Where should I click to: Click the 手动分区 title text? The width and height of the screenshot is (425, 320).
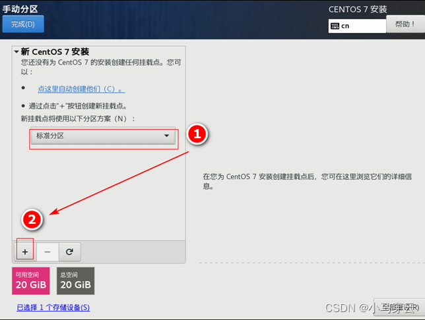(20, 9)
